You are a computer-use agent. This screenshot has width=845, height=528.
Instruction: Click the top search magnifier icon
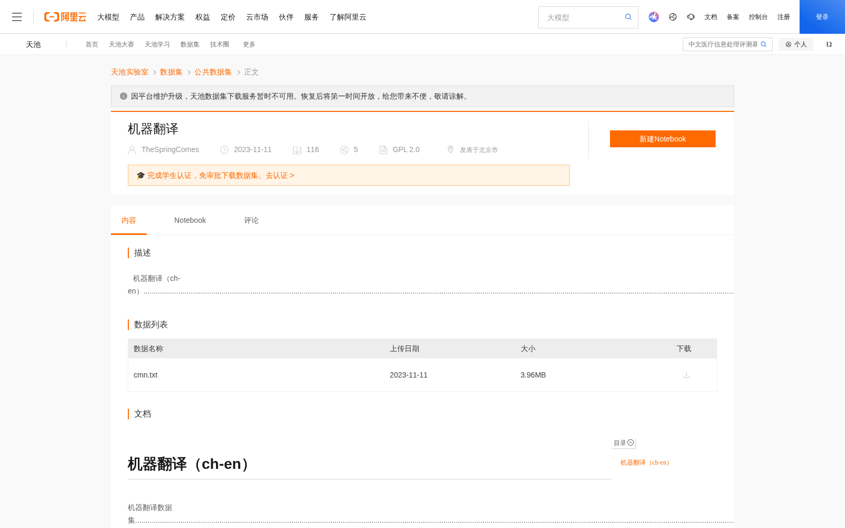(x=628, y=17)
